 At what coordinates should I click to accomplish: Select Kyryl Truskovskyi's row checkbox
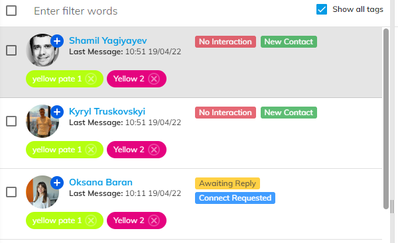(11, 121)
